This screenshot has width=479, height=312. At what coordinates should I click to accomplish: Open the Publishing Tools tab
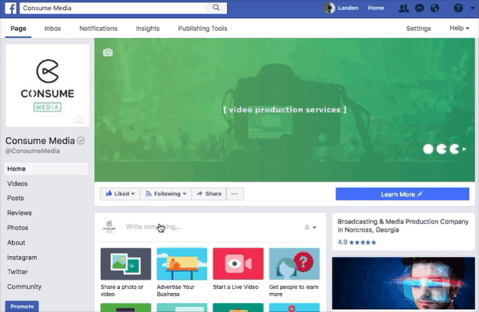pyautogui.click(x=203, y=29)
